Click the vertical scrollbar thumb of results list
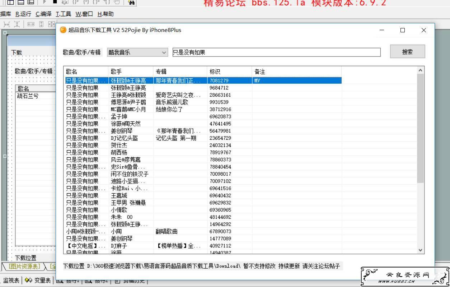Viewport: 450px width, 287px height. coord(421,129)
